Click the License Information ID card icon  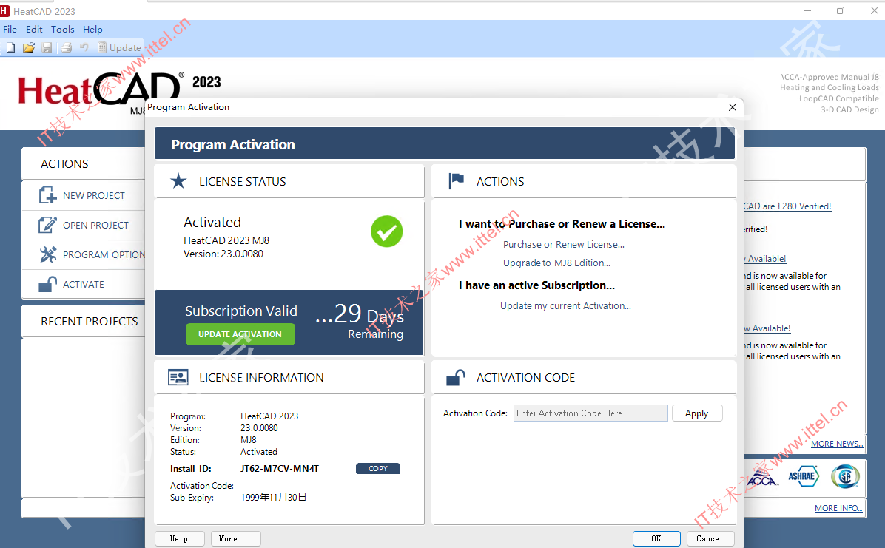pyautogui.click(x=178, y=377)
